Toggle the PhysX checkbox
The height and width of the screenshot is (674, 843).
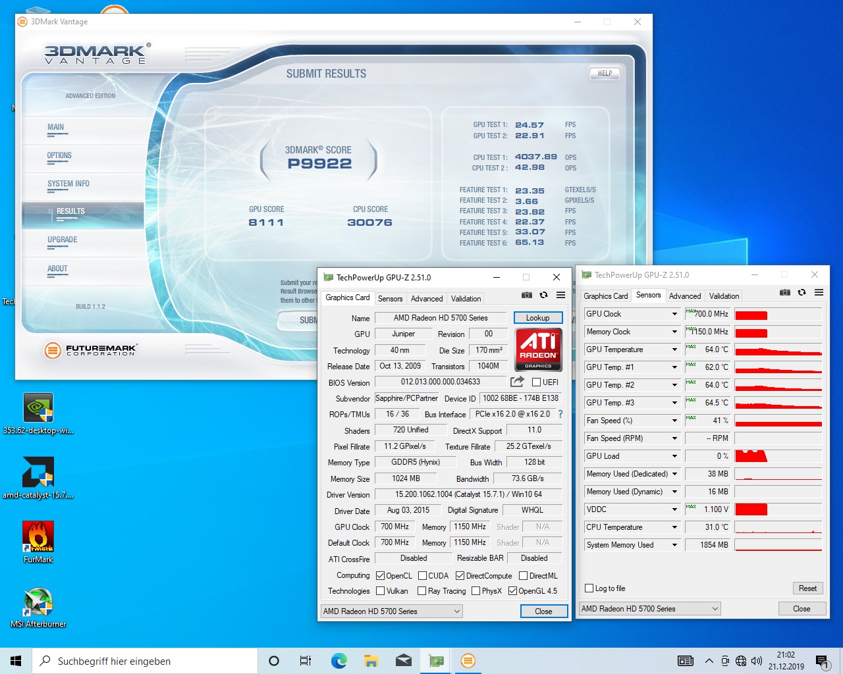coord(476,591)
